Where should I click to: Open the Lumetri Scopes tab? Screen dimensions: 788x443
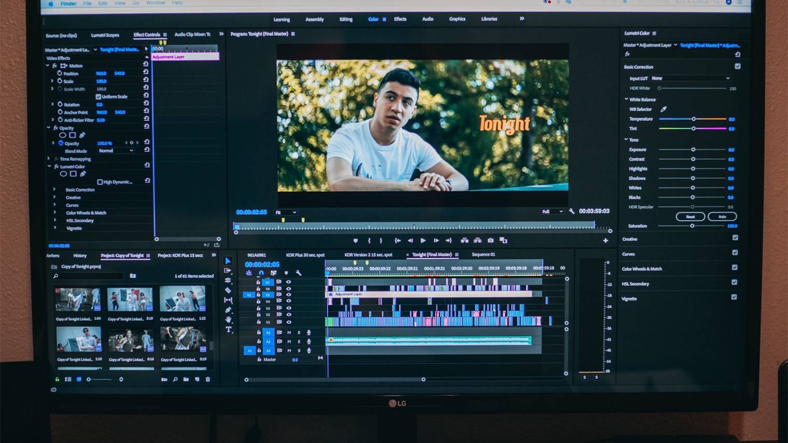[x=105, y=35]
